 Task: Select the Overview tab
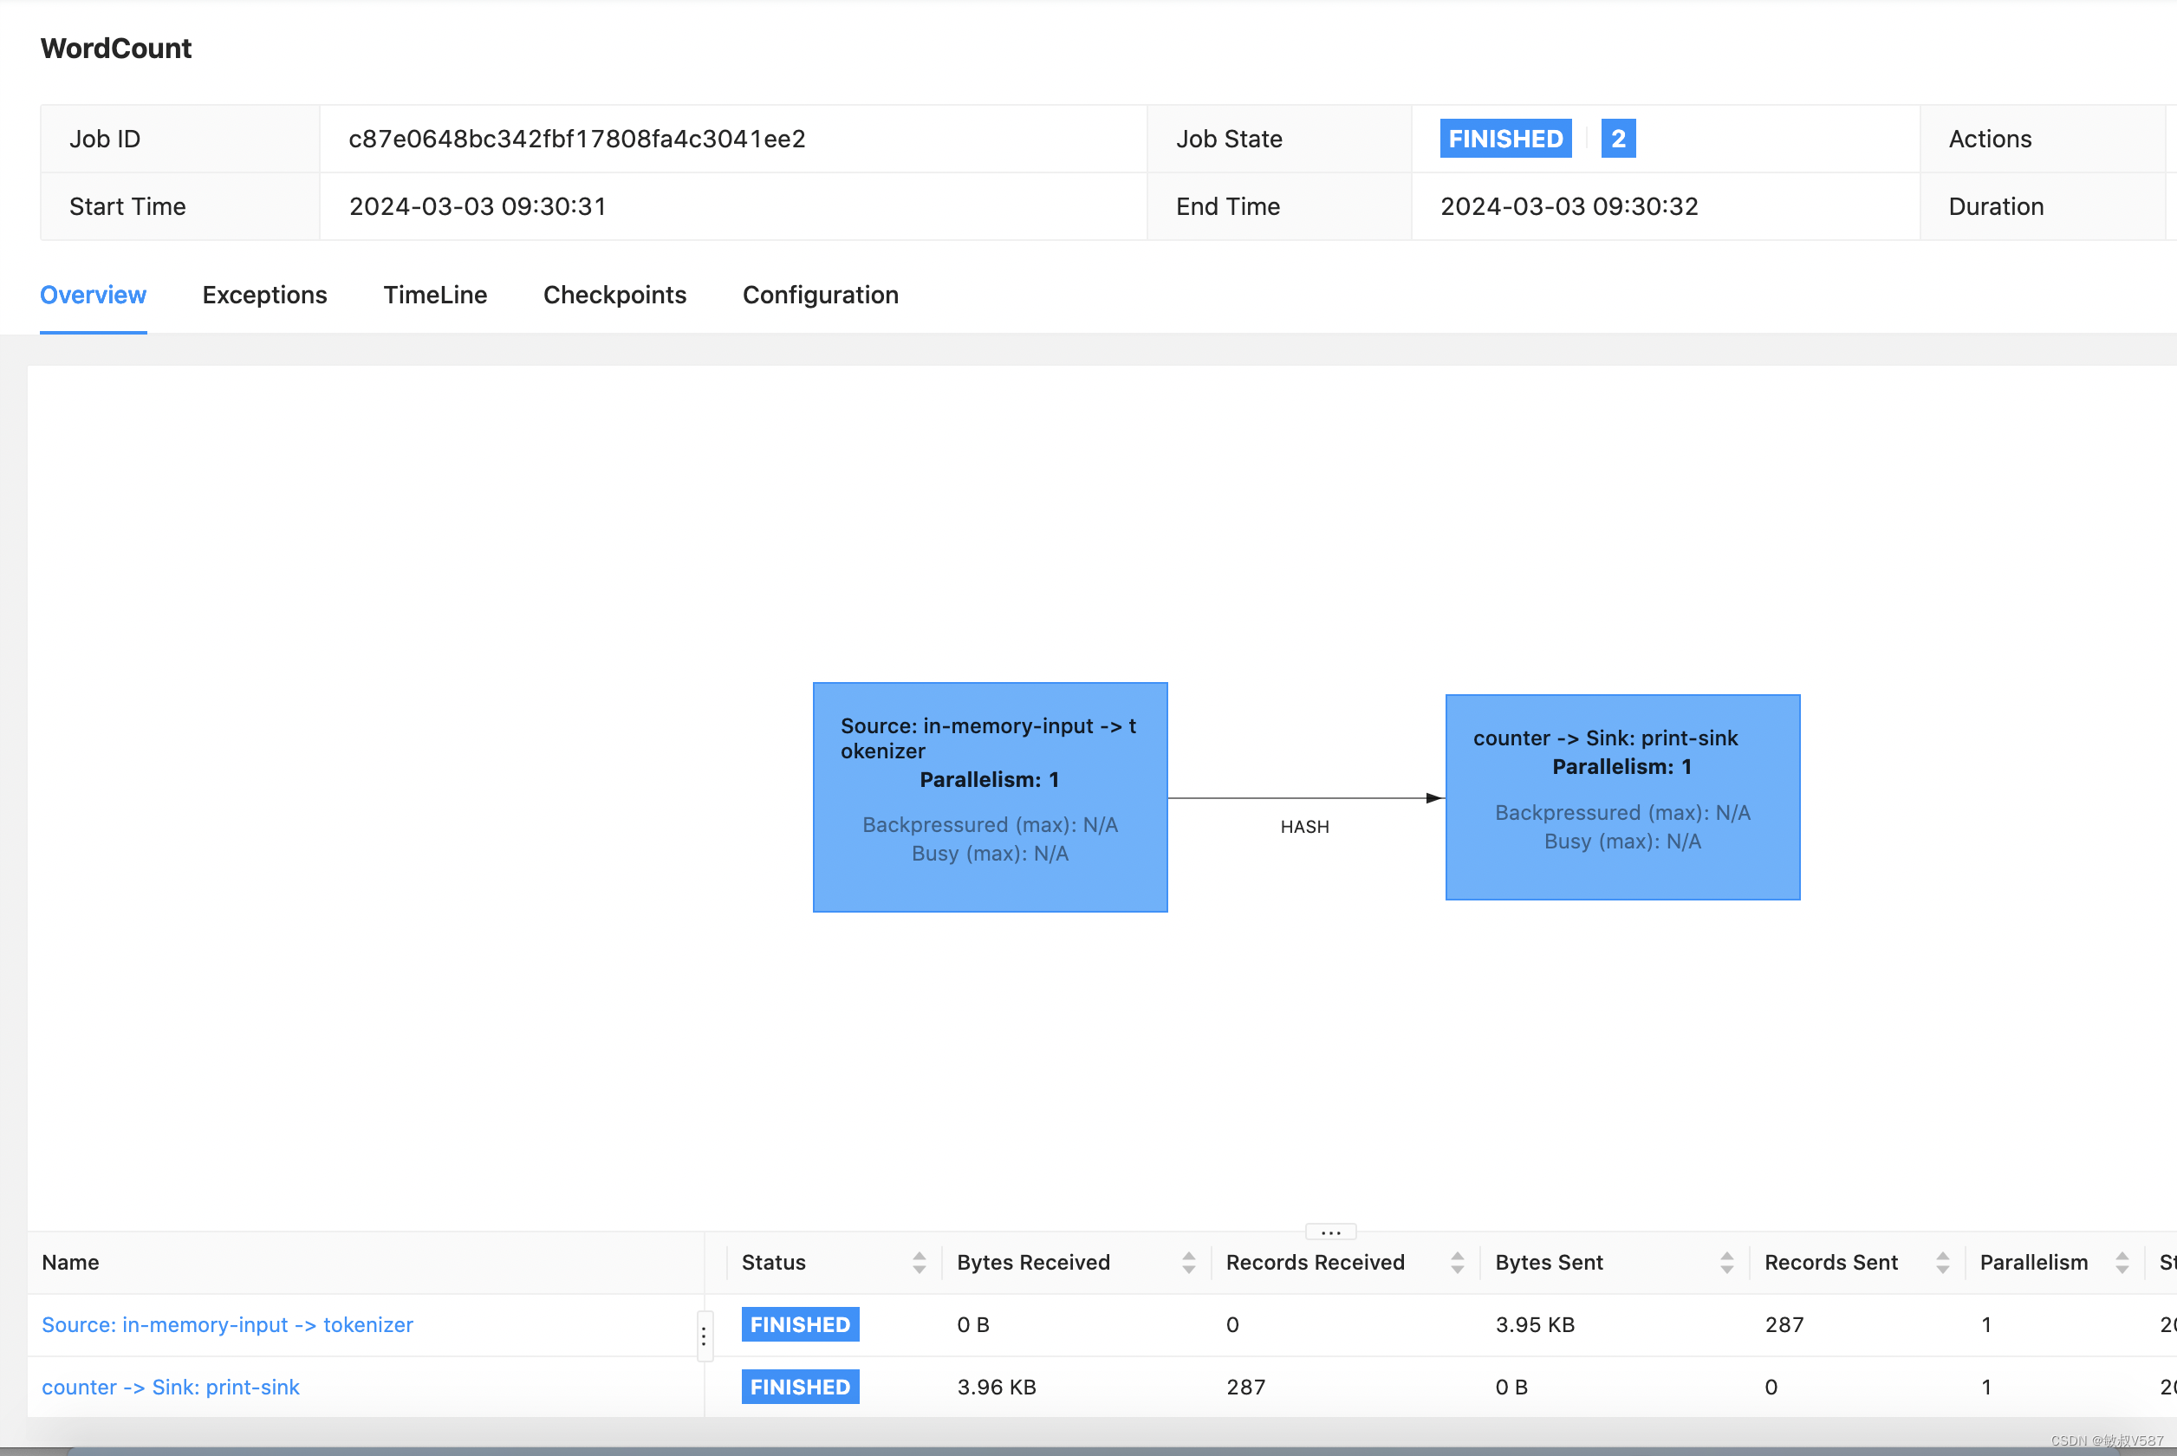point(93,296)
